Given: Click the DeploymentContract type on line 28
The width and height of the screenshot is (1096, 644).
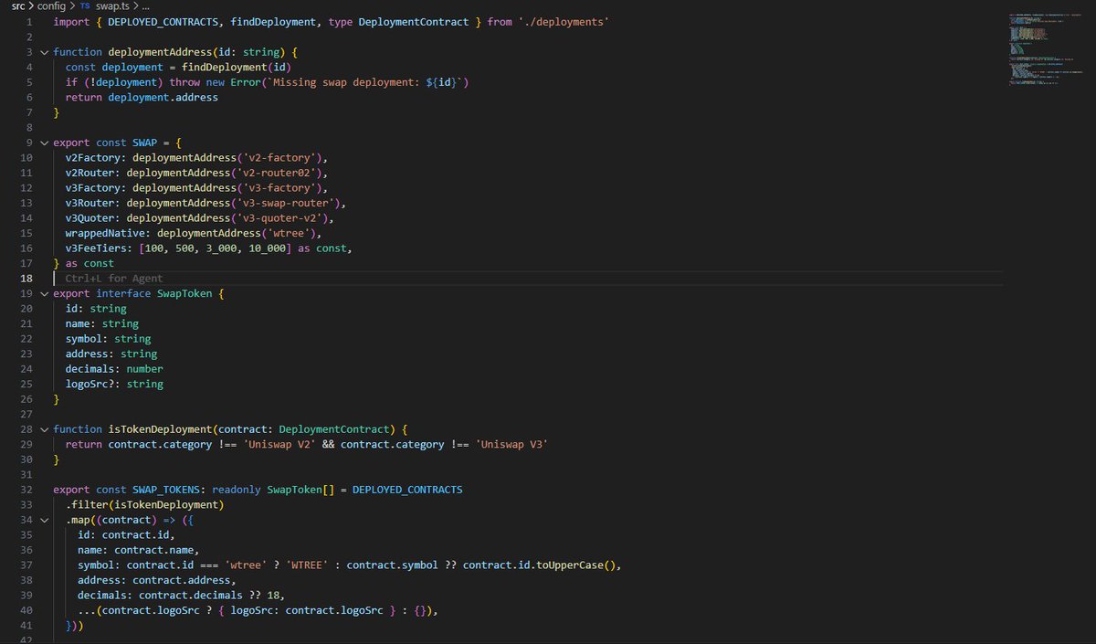Looking at the screenshot, I should pos(334,428).
